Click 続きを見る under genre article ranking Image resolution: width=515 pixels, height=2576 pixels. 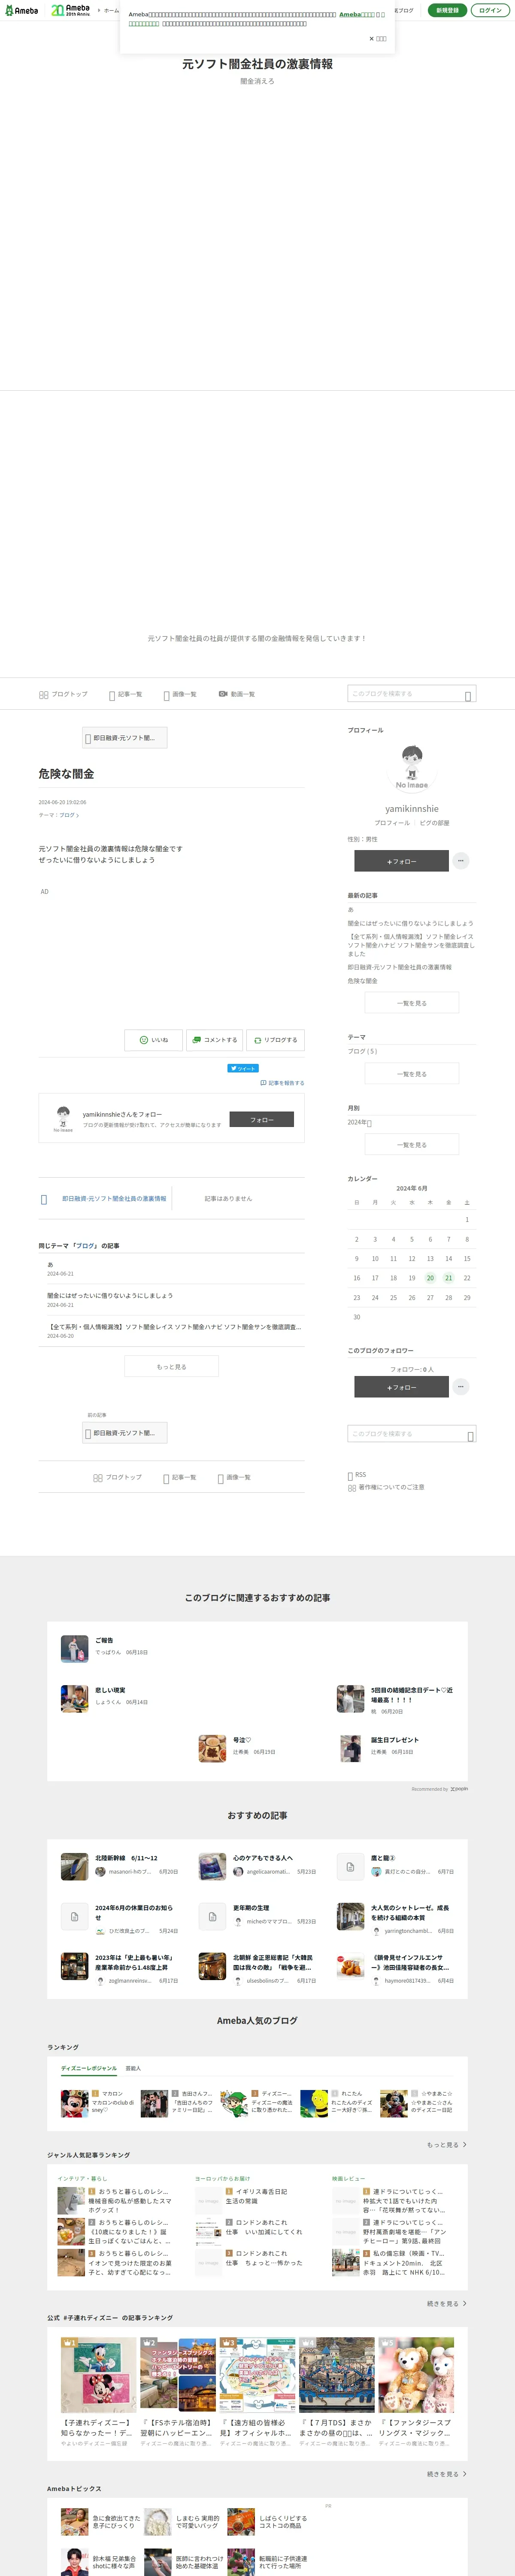tap(447, 2303)
